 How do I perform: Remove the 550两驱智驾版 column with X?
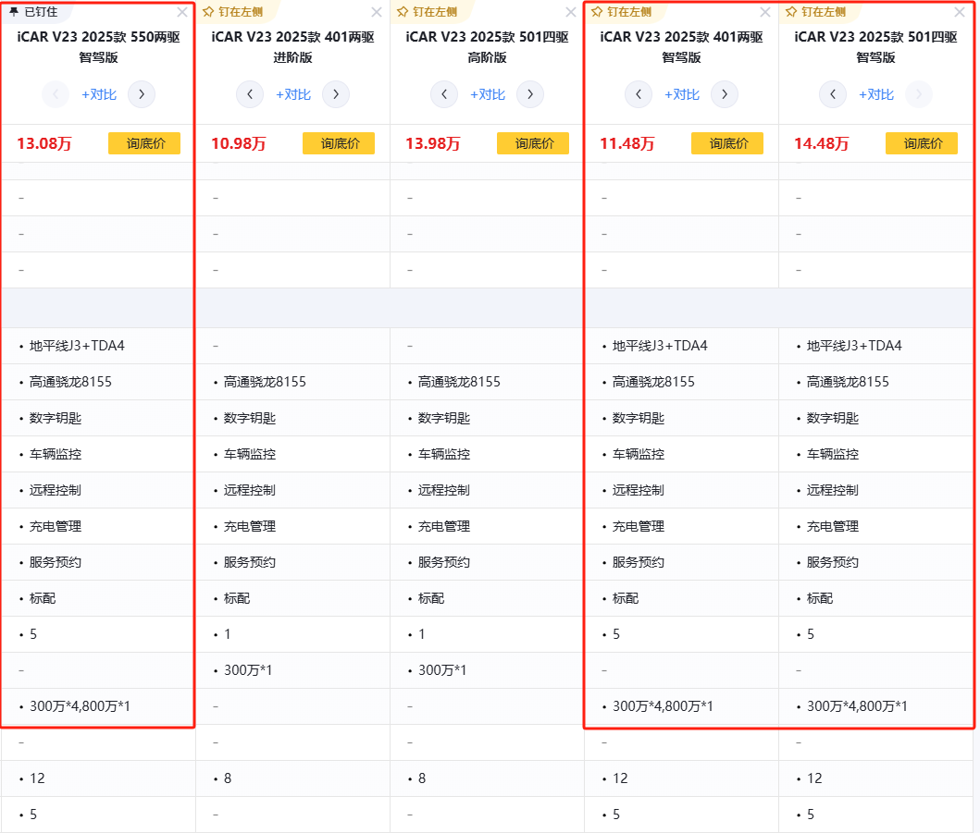[x=182, y=12]
